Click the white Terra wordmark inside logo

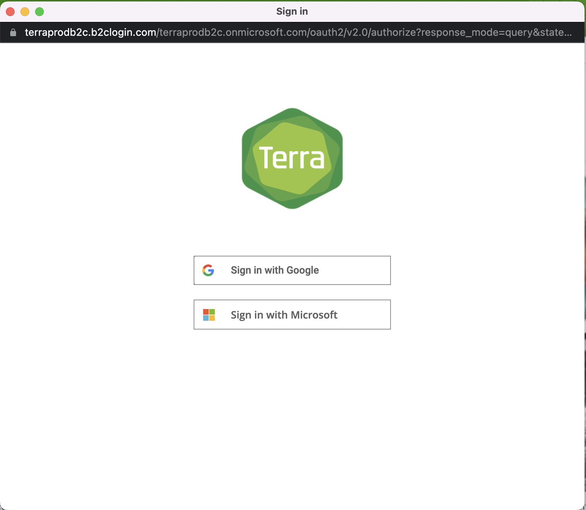click(x=292, y=158)
